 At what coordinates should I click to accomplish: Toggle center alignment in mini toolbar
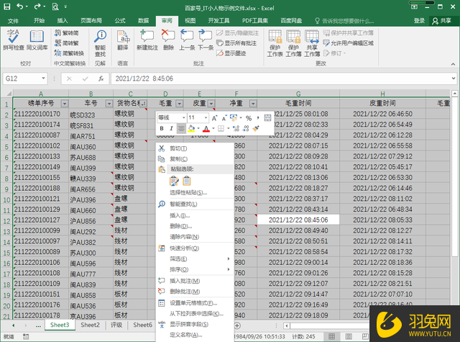(x=181, y=128)
